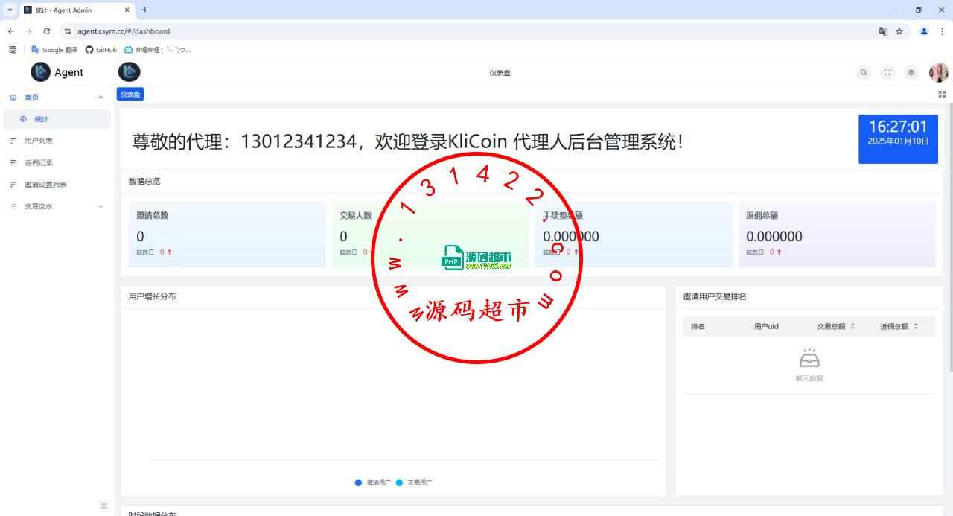Open the search icon in top bar
953x516 pixels.
coord(864,72)
